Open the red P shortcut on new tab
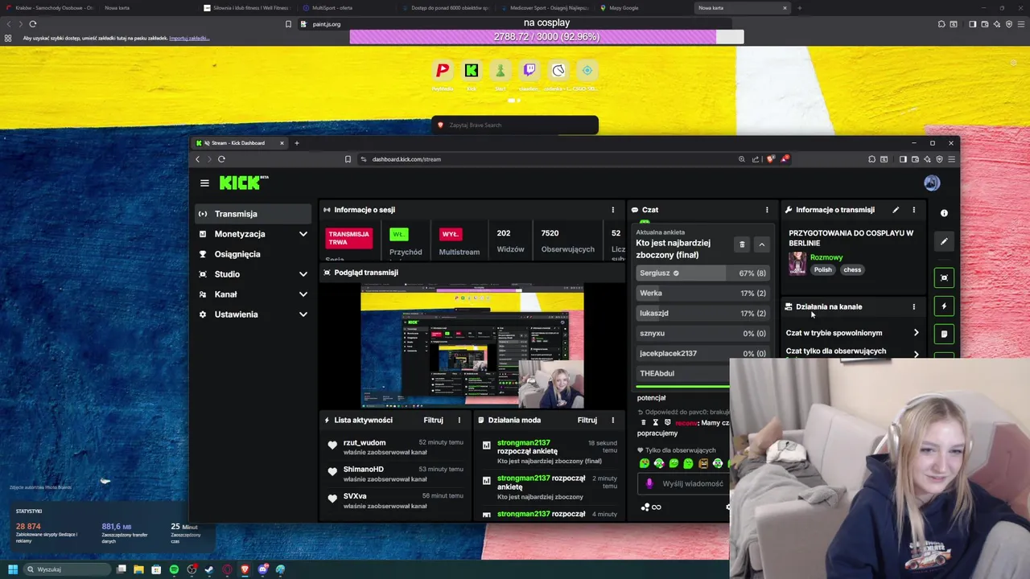 point(443,71)
